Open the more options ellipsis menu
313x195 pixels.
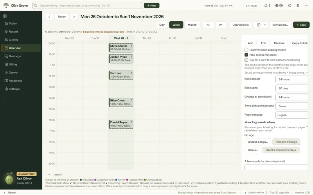tap(306, 5)
